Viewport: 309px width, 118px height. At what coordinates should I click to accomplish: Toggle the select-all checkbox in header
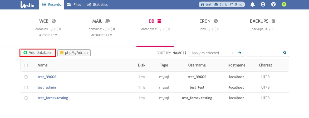point(26,65)
